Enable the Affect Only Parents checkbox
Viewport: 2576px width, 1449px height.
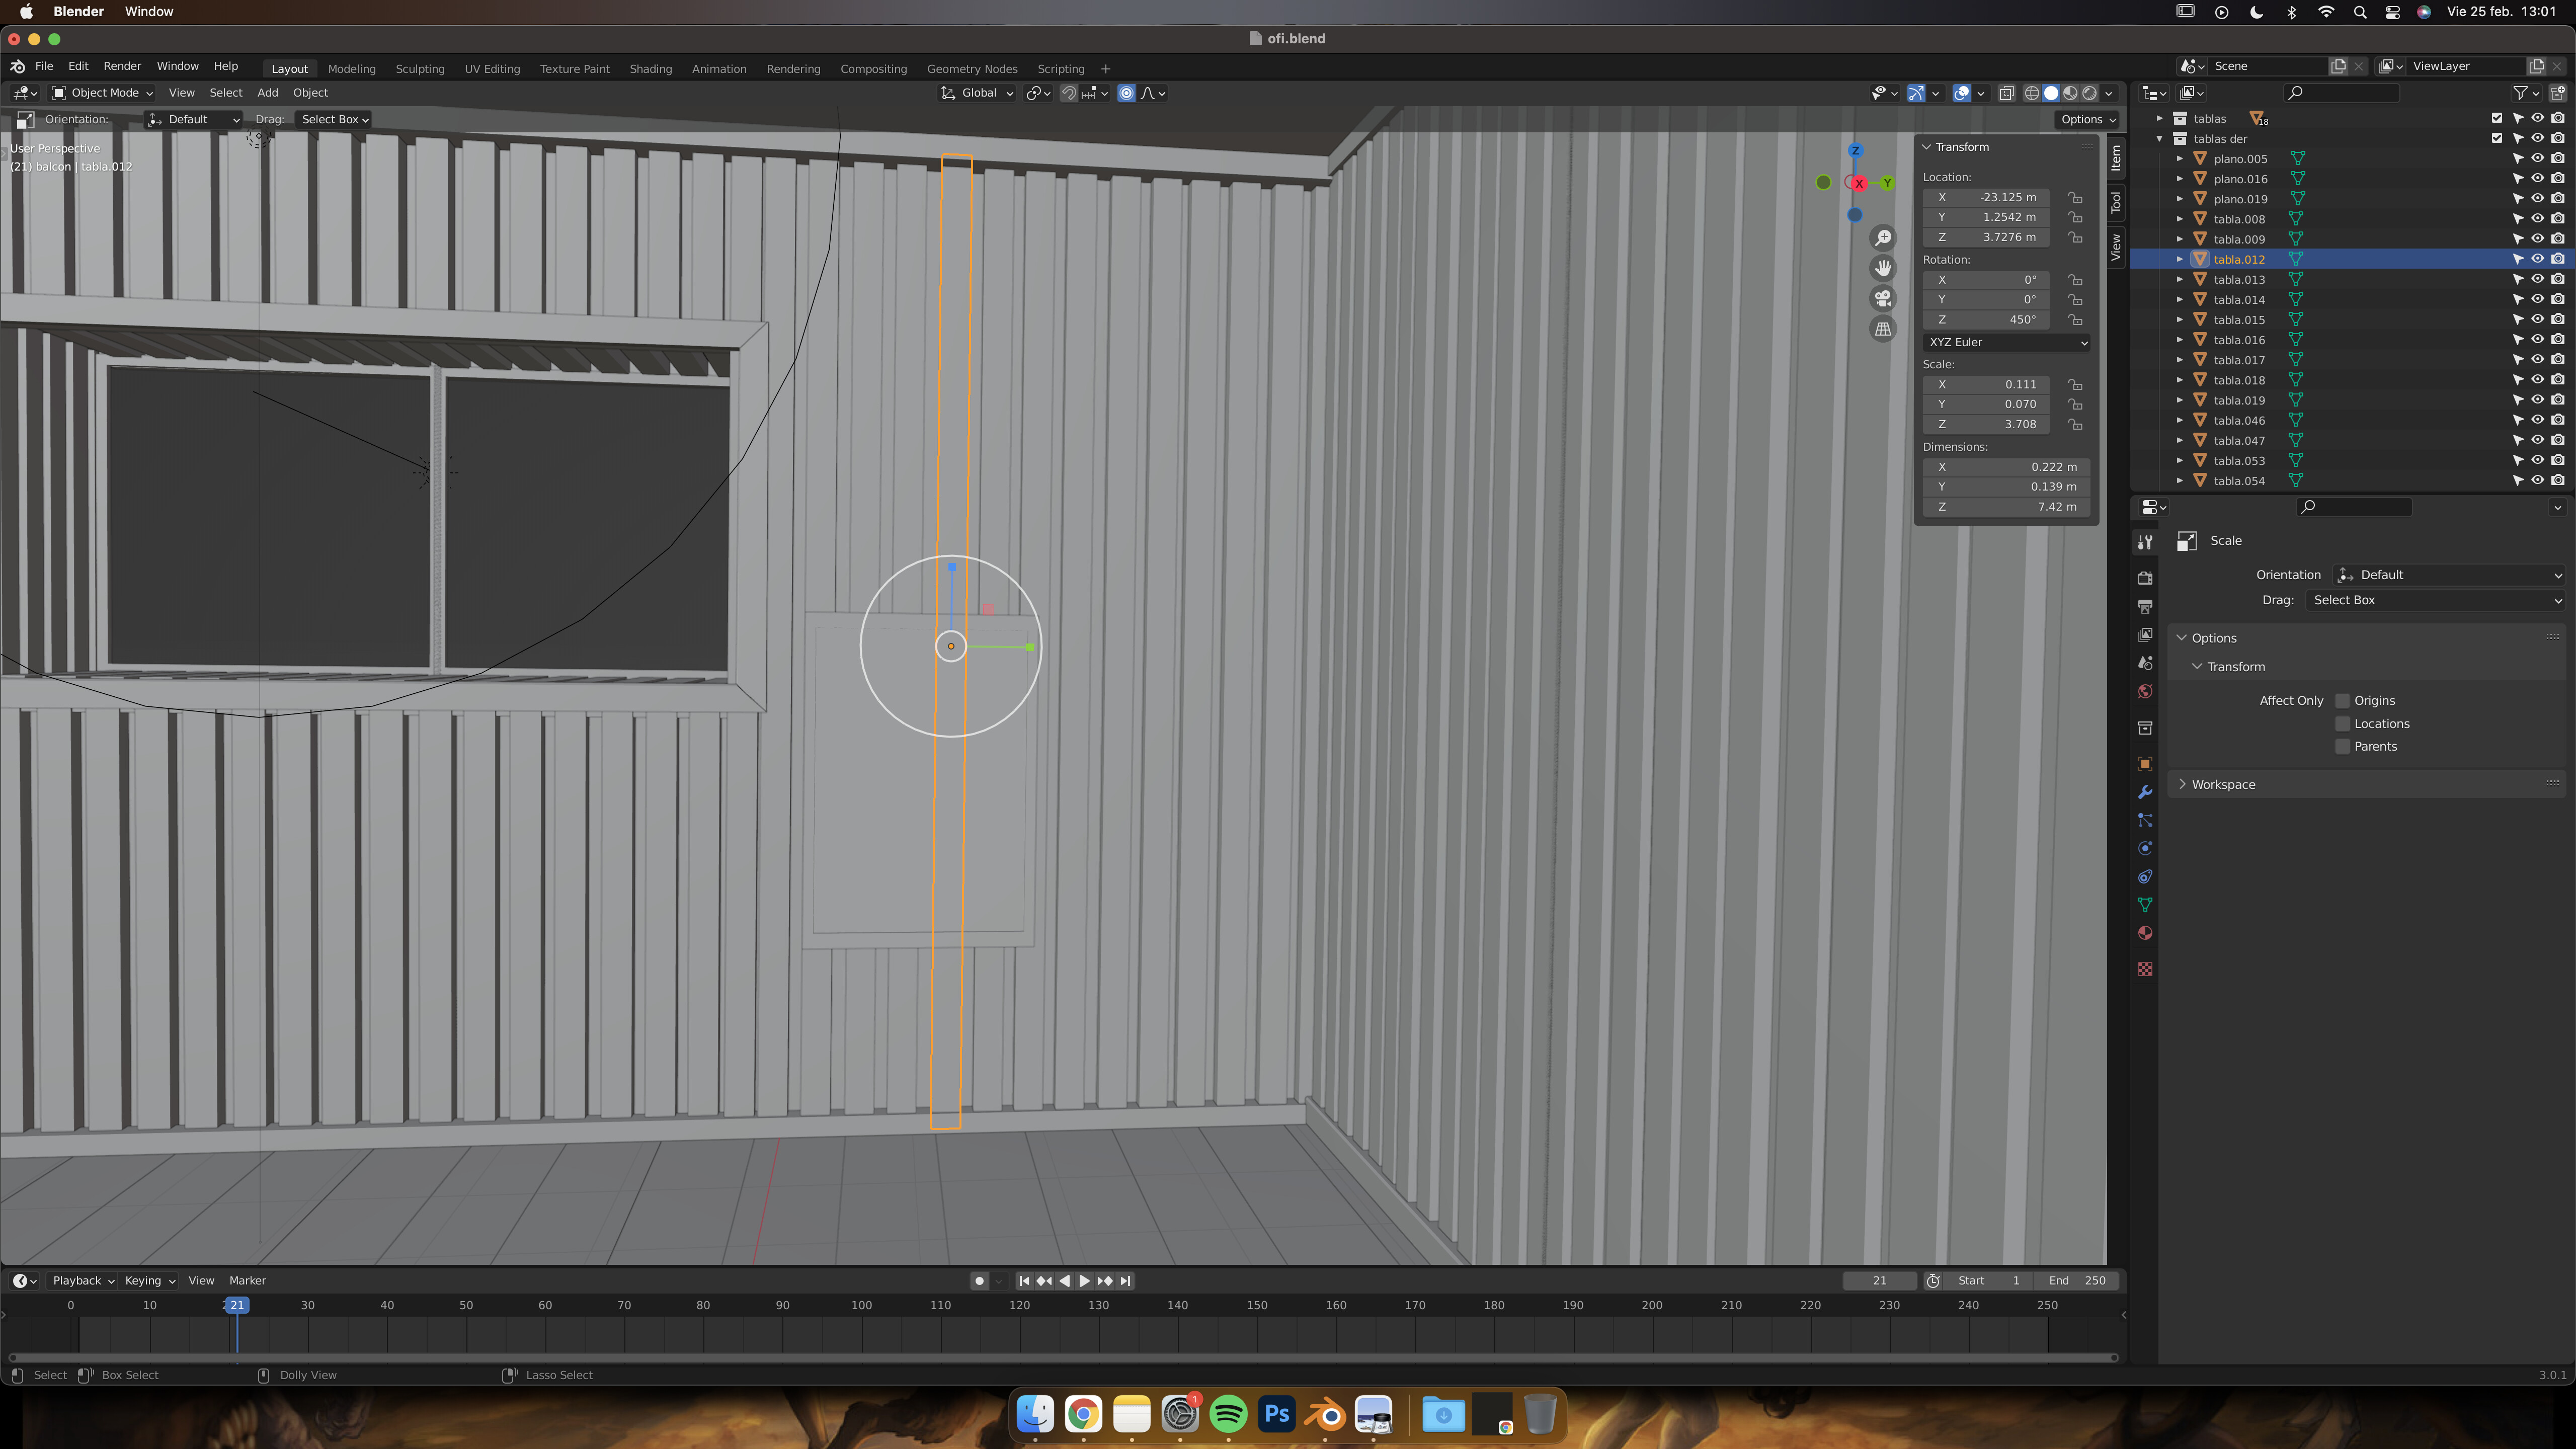coord(2342,746)
